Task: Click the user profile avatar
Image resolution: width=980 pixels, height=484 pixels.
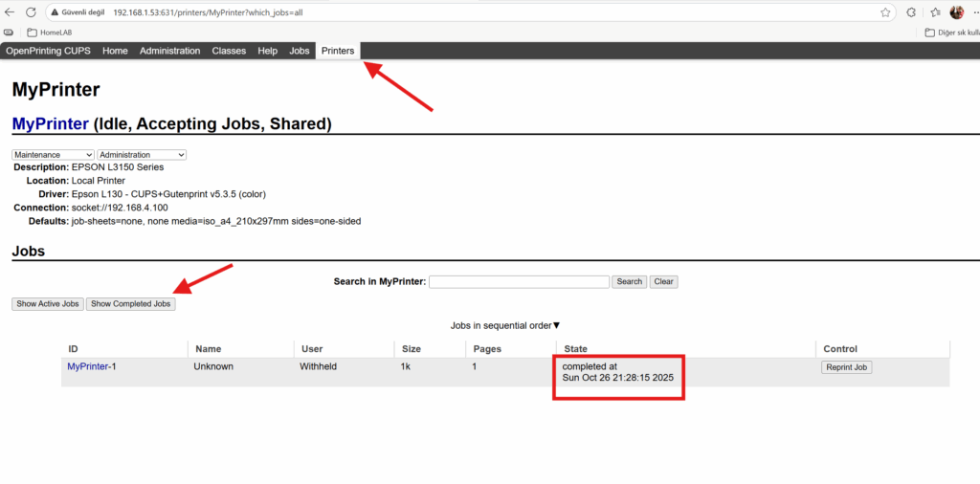Action: 956,12
